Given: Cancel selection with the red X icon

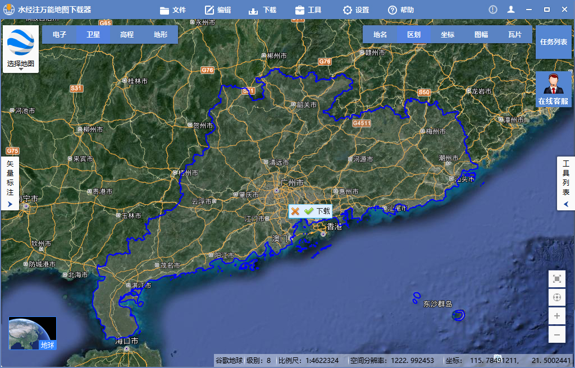Looking at the screenshot, I should click(x=295, y=211).
